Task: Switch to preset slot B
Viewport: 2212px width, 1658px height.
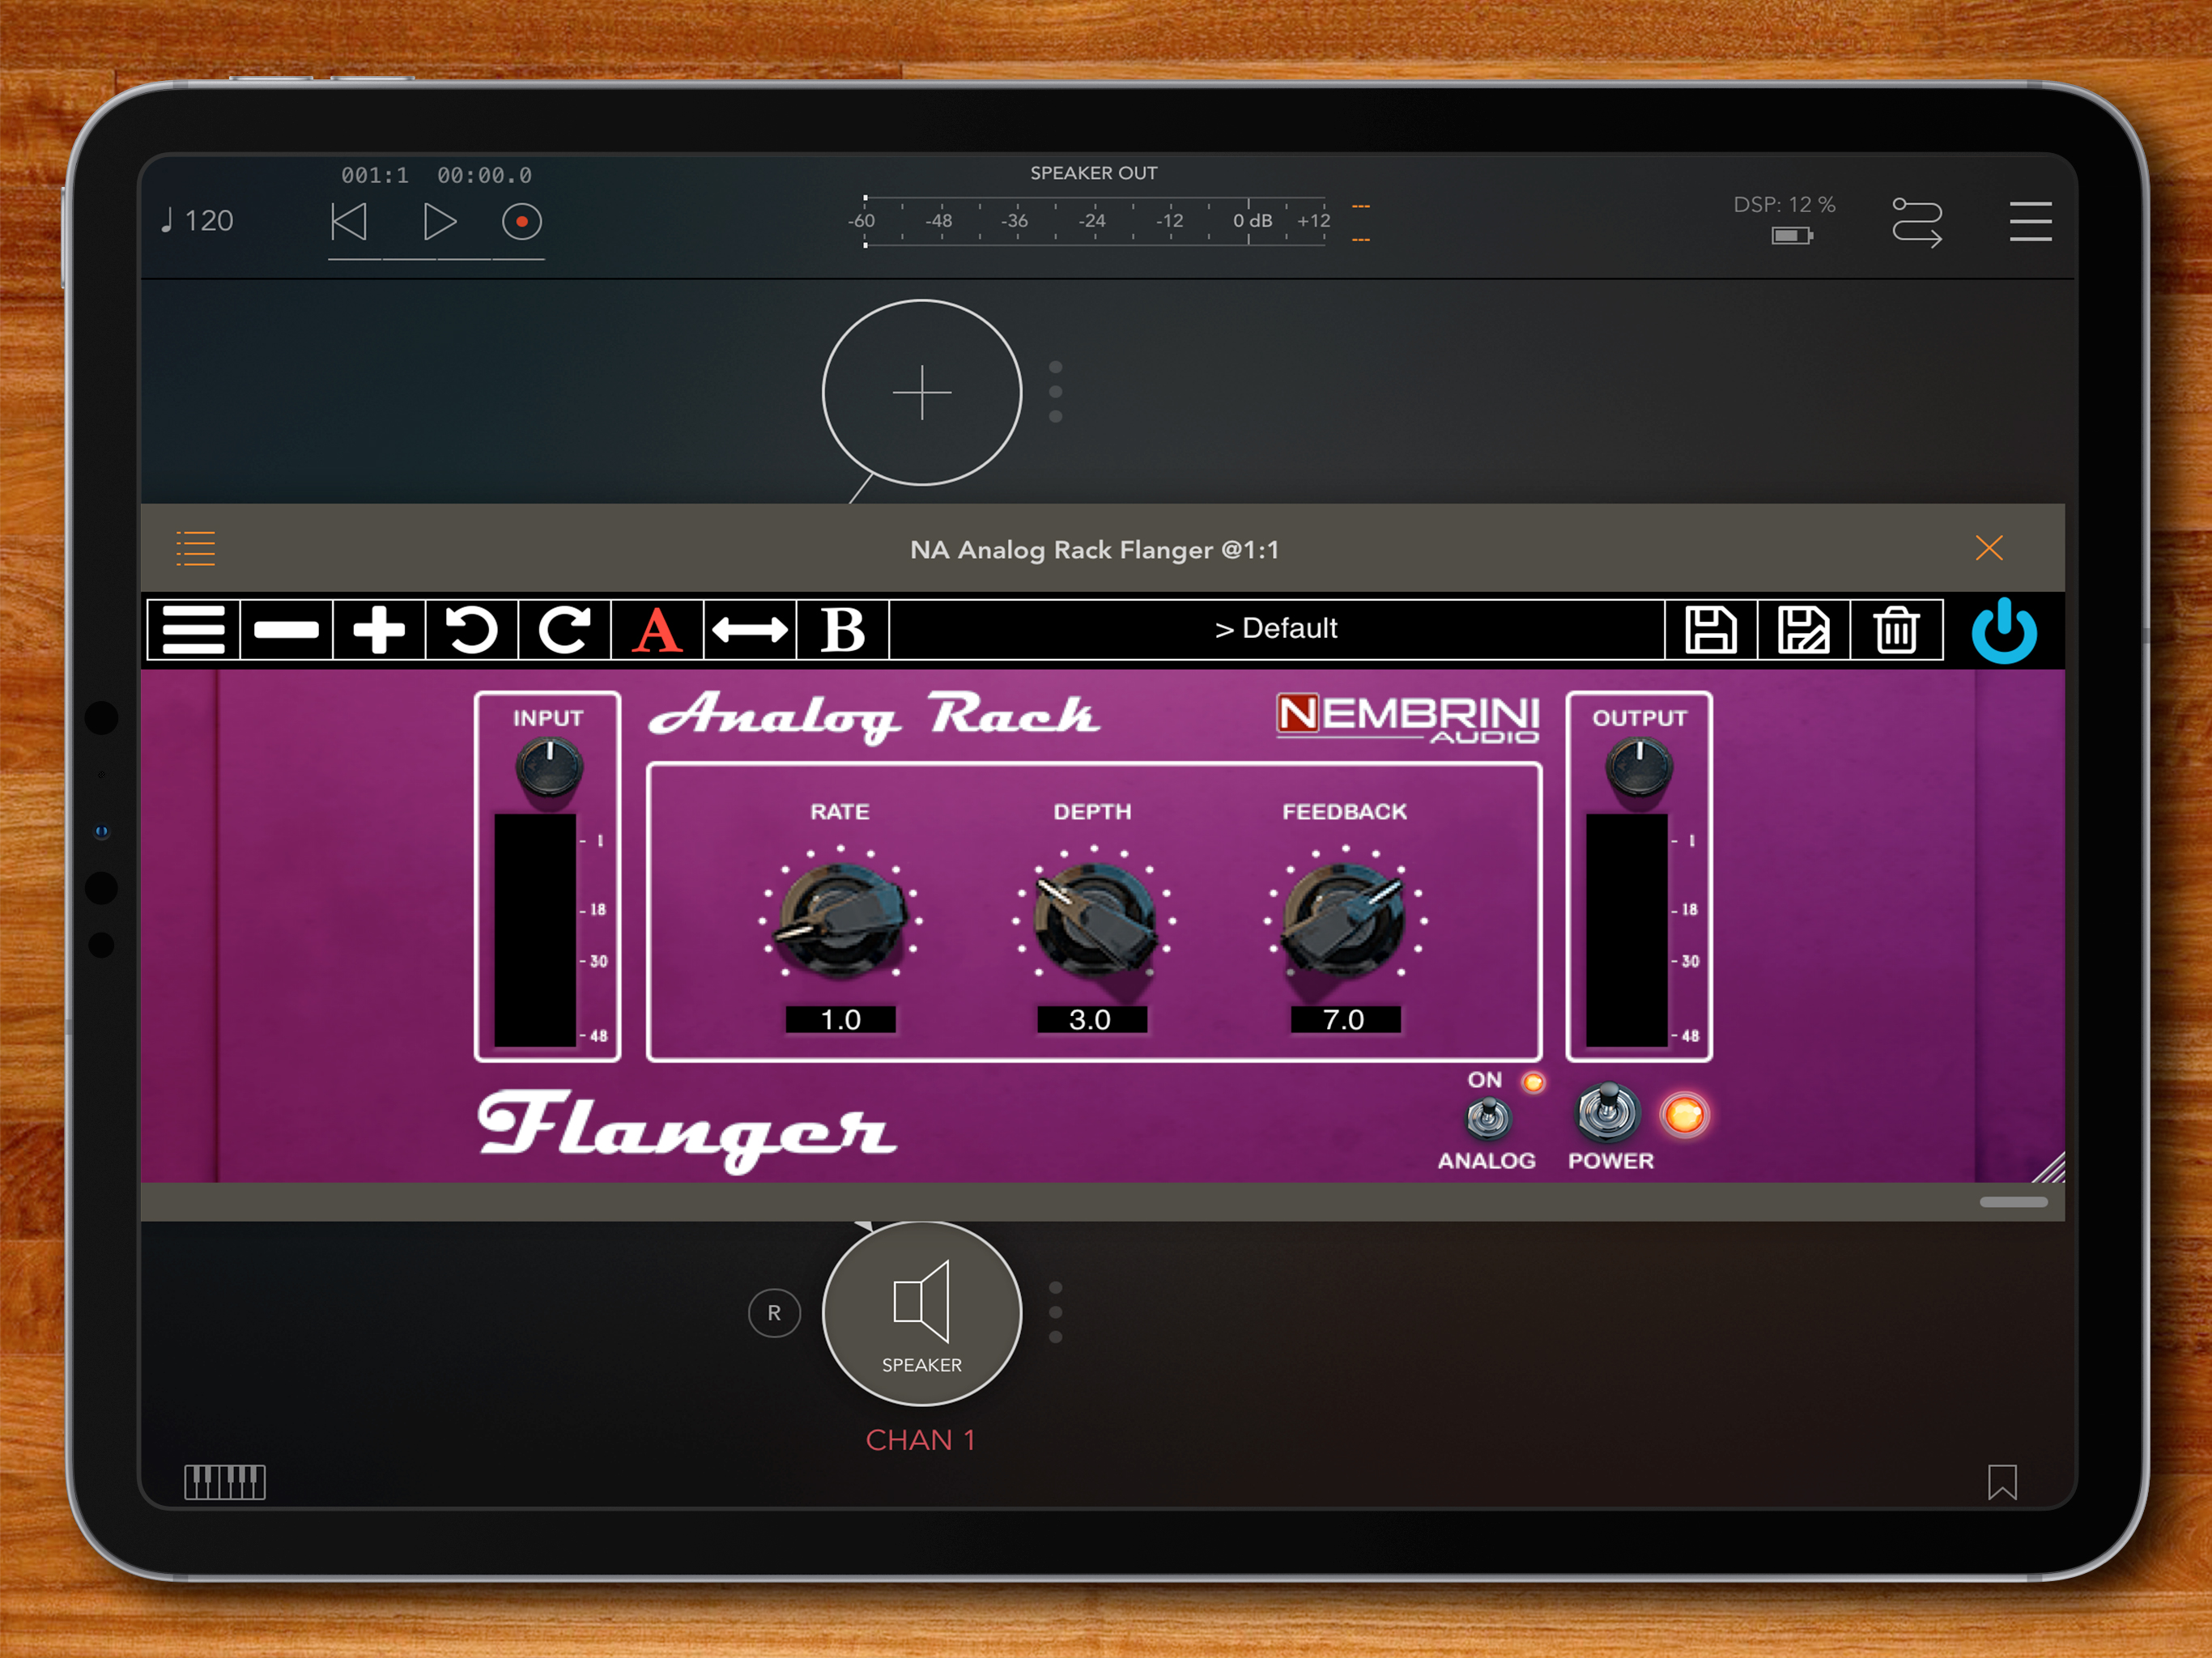Action: [x=842, y=629]
